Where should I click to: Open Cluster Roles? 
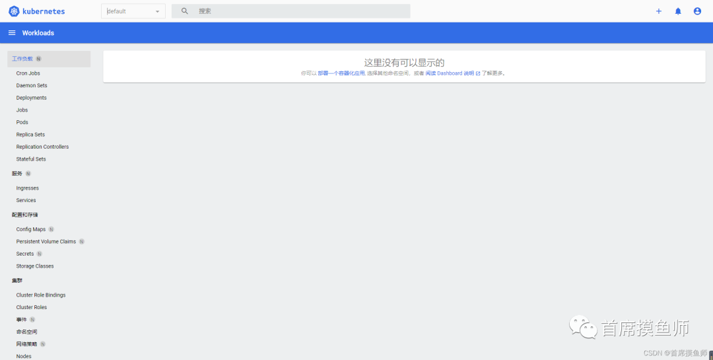pyautogui.click(x=32, y=308)
